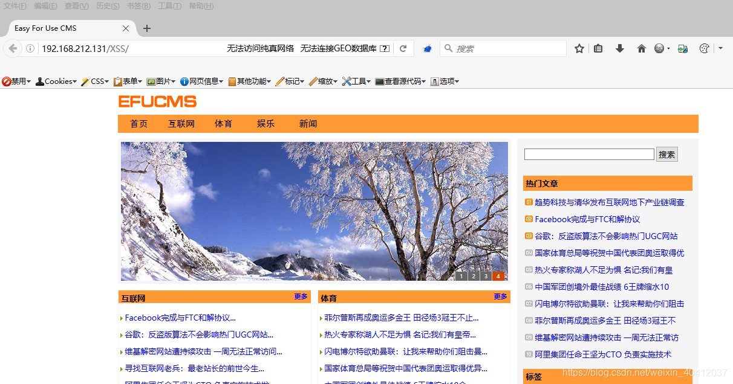Open the 选项 (Options) dropdown at toolbar end
The image size is (733, 384).
coord(444,81)
